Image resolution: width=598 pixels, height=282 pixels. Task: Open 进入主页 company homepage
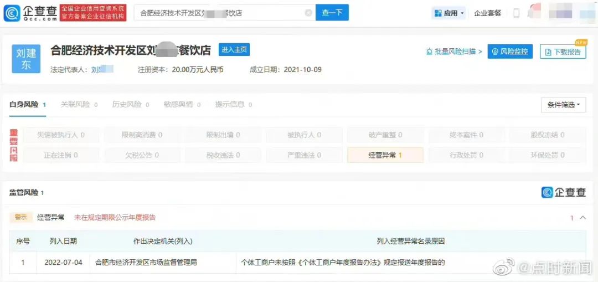tap(234, 50)
